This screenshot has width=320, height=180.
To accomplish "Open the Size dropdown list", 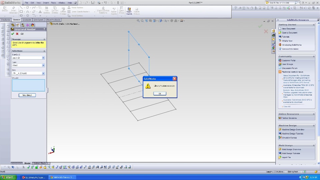I will (x=43, y=73).
